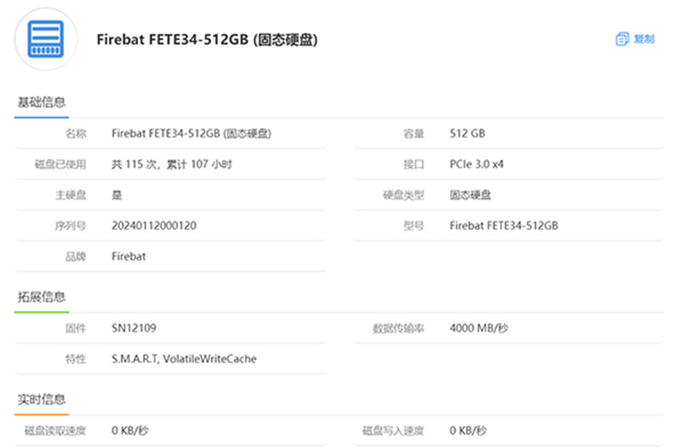Click the Firebat FETE34-512GB title heading
Screen dimensions: 675x448
[x=207, y=40]
